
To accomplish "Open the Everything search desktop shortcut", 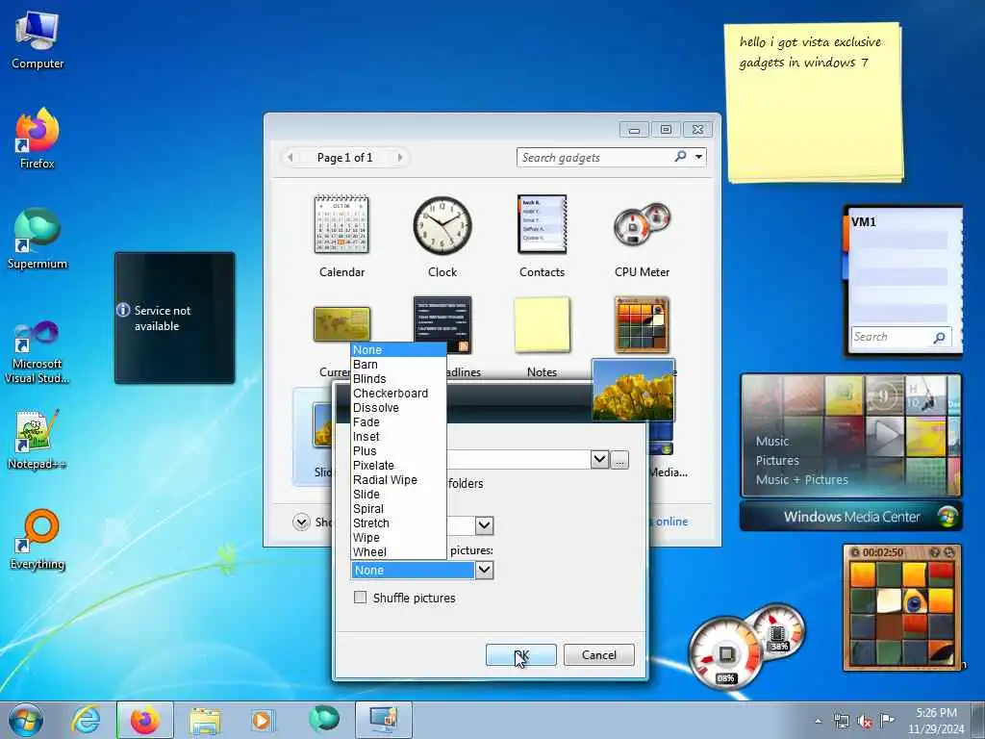I will click(38, 539).
